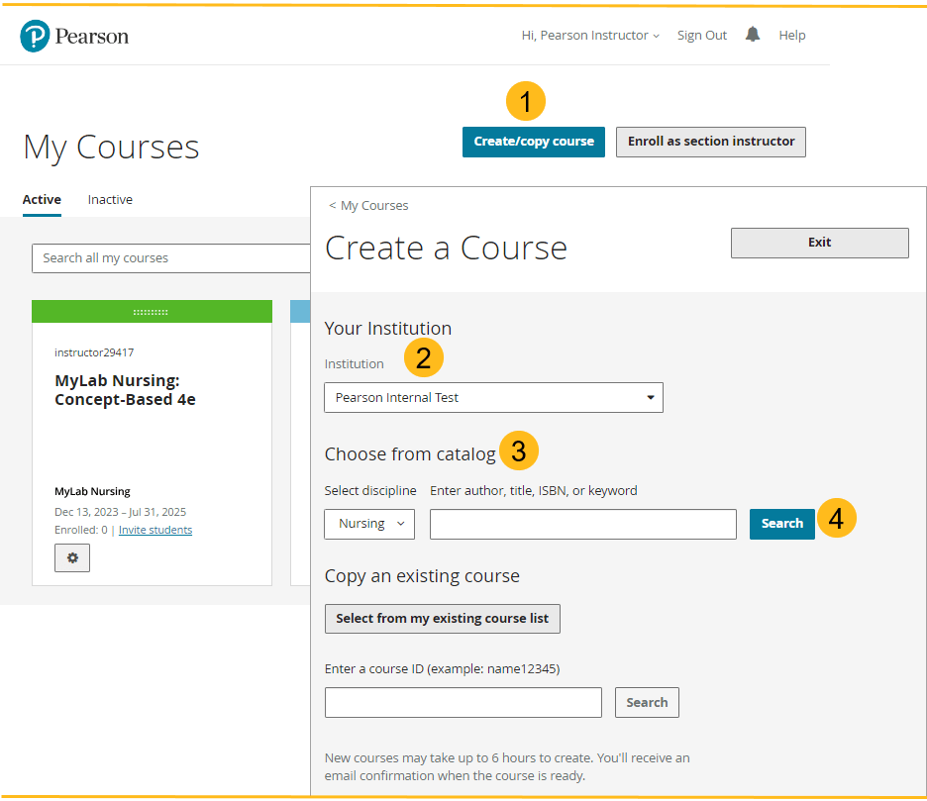Viewport: 927px width, 801px height.
Task: Click the instructor29417 course ID text
Action: pyautogui.click(x=94, y=352)
